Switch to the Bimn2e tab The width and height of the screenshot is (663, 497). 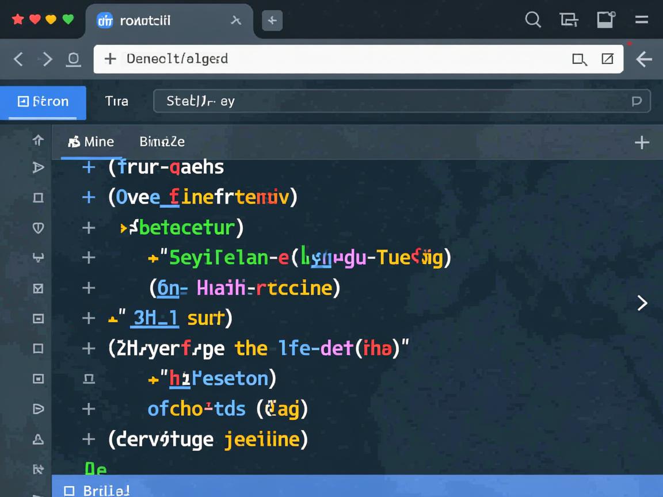click(x=162, y=142)
